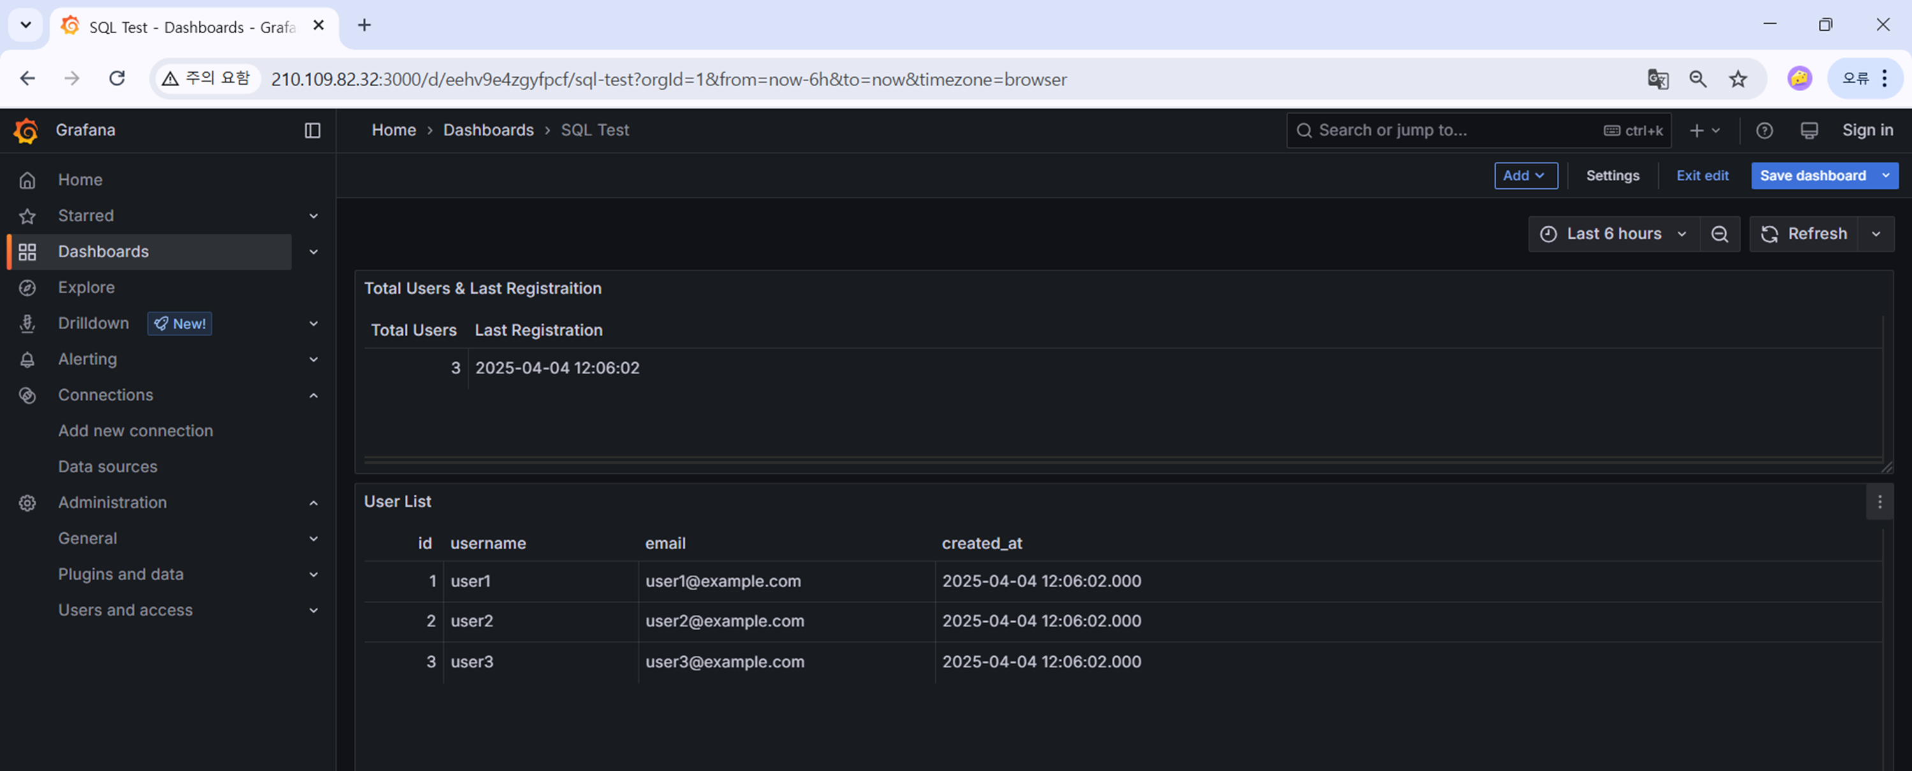
Task: Open the Last 6 hours time picker
Action: coord(1613,234)
